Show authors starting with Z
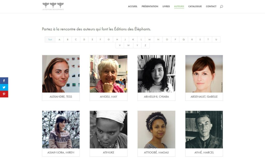The image size is (265, 165). click(x=145, y=45)
